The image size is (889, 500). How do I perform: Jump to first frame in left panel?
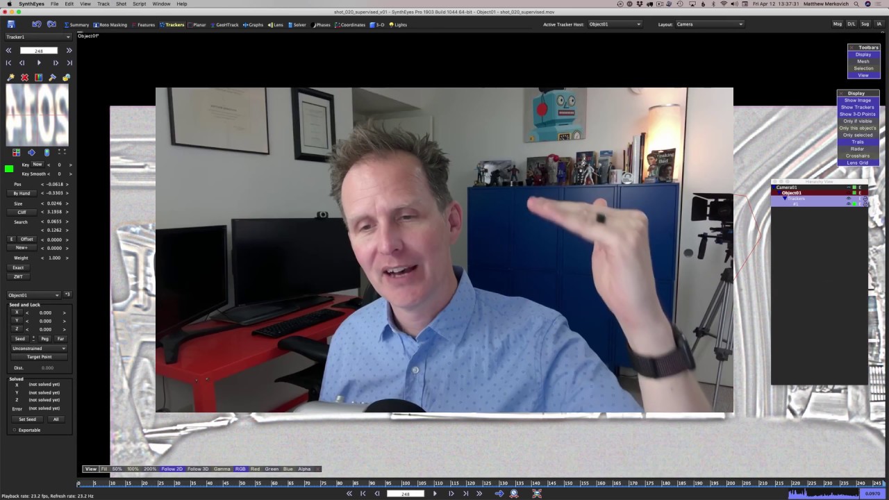click(x=8, y=62)
